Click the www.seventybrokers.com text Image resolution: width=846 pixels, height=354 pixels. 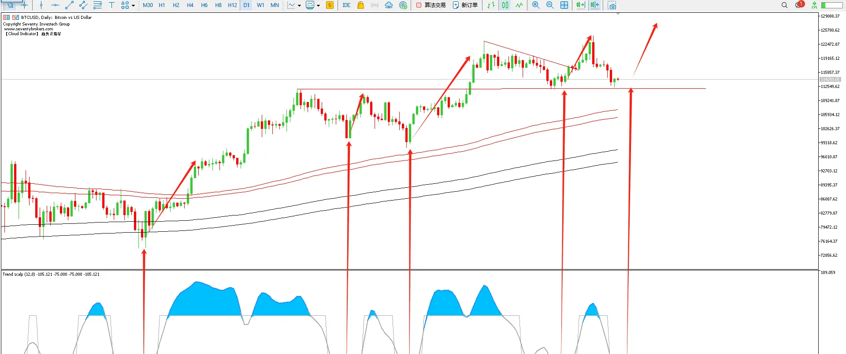(x=29, y=29)
